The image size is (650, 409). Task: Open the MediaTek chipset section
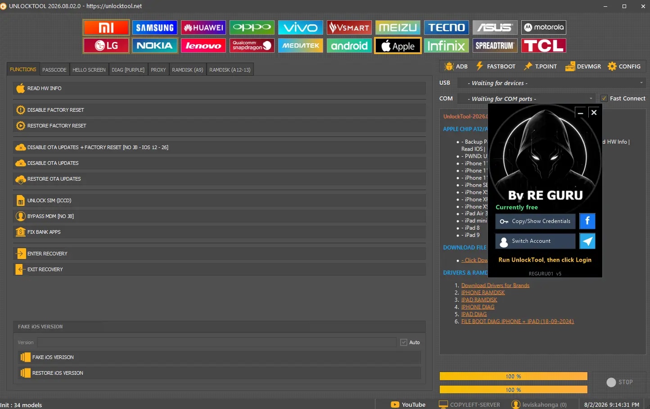click(301, 45)
